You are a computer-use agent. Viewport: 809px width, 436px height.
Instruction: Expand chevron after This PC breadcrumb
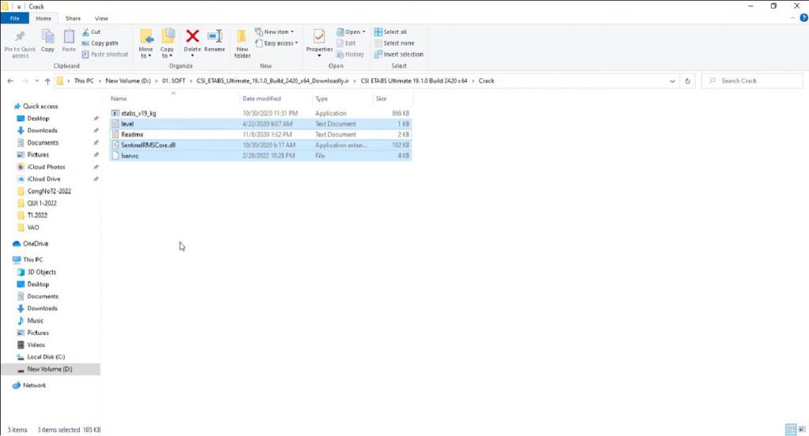click(x=99, y=81)
